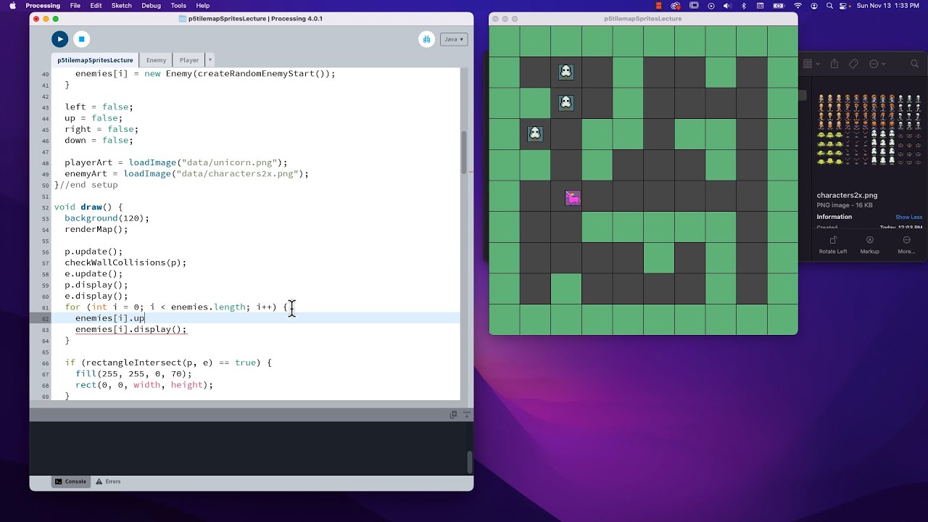Click the console area scrollbar

(x=469, y=462)
